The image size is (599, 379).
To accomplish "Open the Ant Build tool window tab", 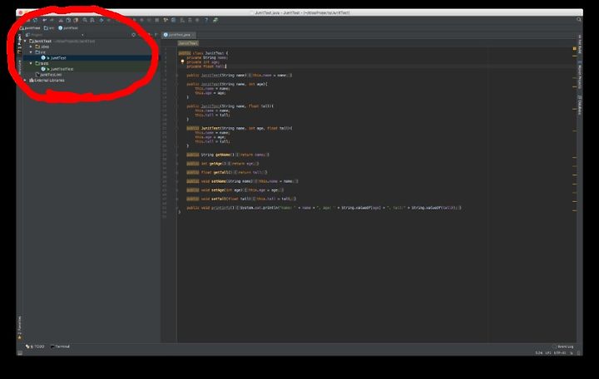I will click(x=580, y=44).
